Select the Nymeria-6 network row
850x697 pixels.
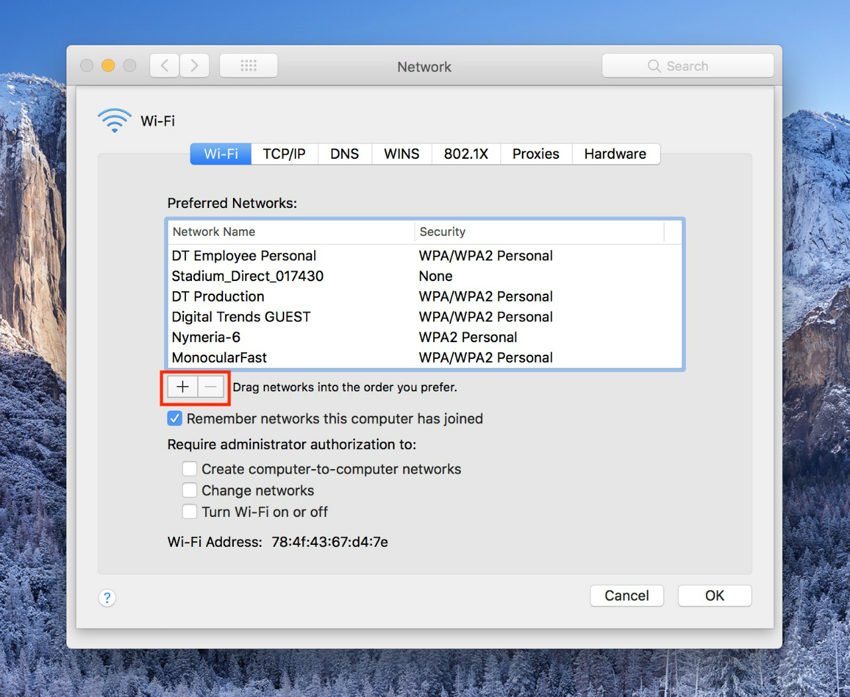pyautogui.click(x=425, y=337)
